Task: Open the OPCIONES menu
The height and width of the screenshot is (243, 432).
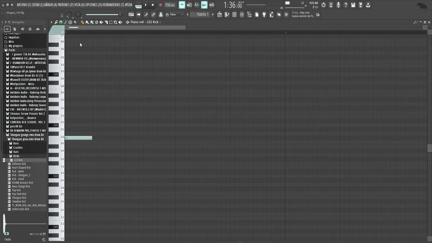Action: (x=94, y=5)
